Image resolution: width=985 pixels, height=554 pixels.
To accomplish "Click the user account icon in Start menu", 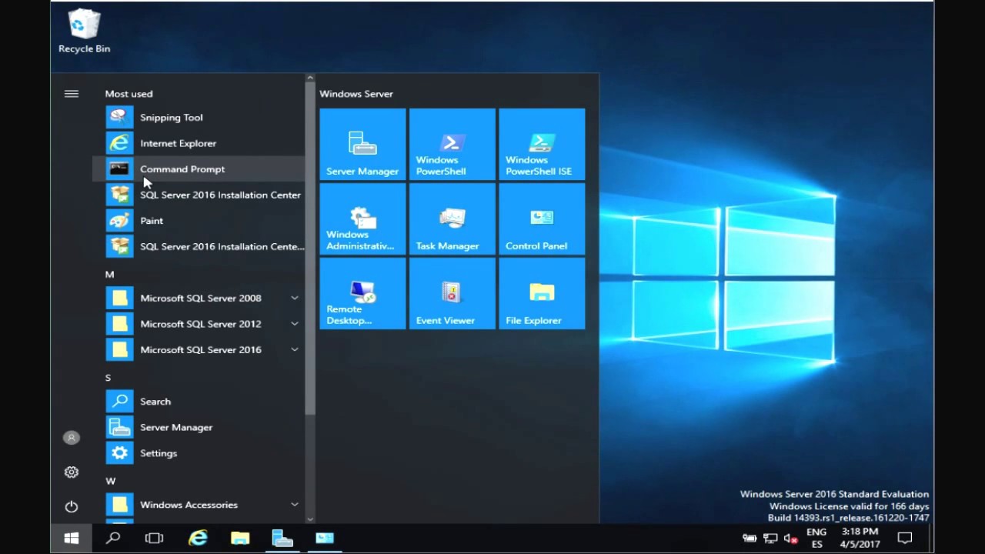I will coord(72,437).
